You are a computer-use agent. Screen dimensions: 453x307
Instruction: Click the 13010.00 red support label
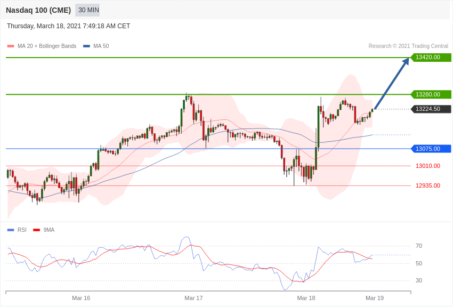[428, 166]
